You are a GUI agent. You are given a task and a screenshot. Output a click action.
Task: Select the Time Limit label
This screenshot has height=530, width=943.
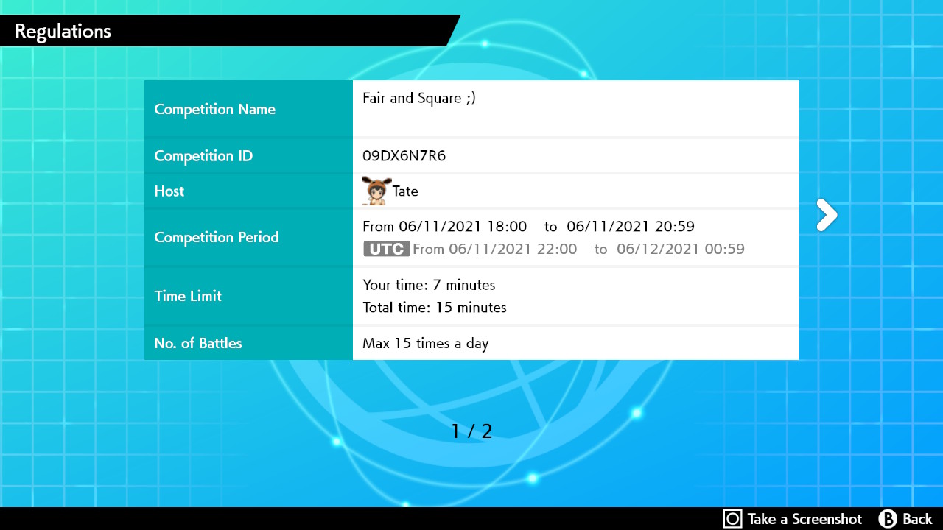pyautogui.click(x=188, y=296)
